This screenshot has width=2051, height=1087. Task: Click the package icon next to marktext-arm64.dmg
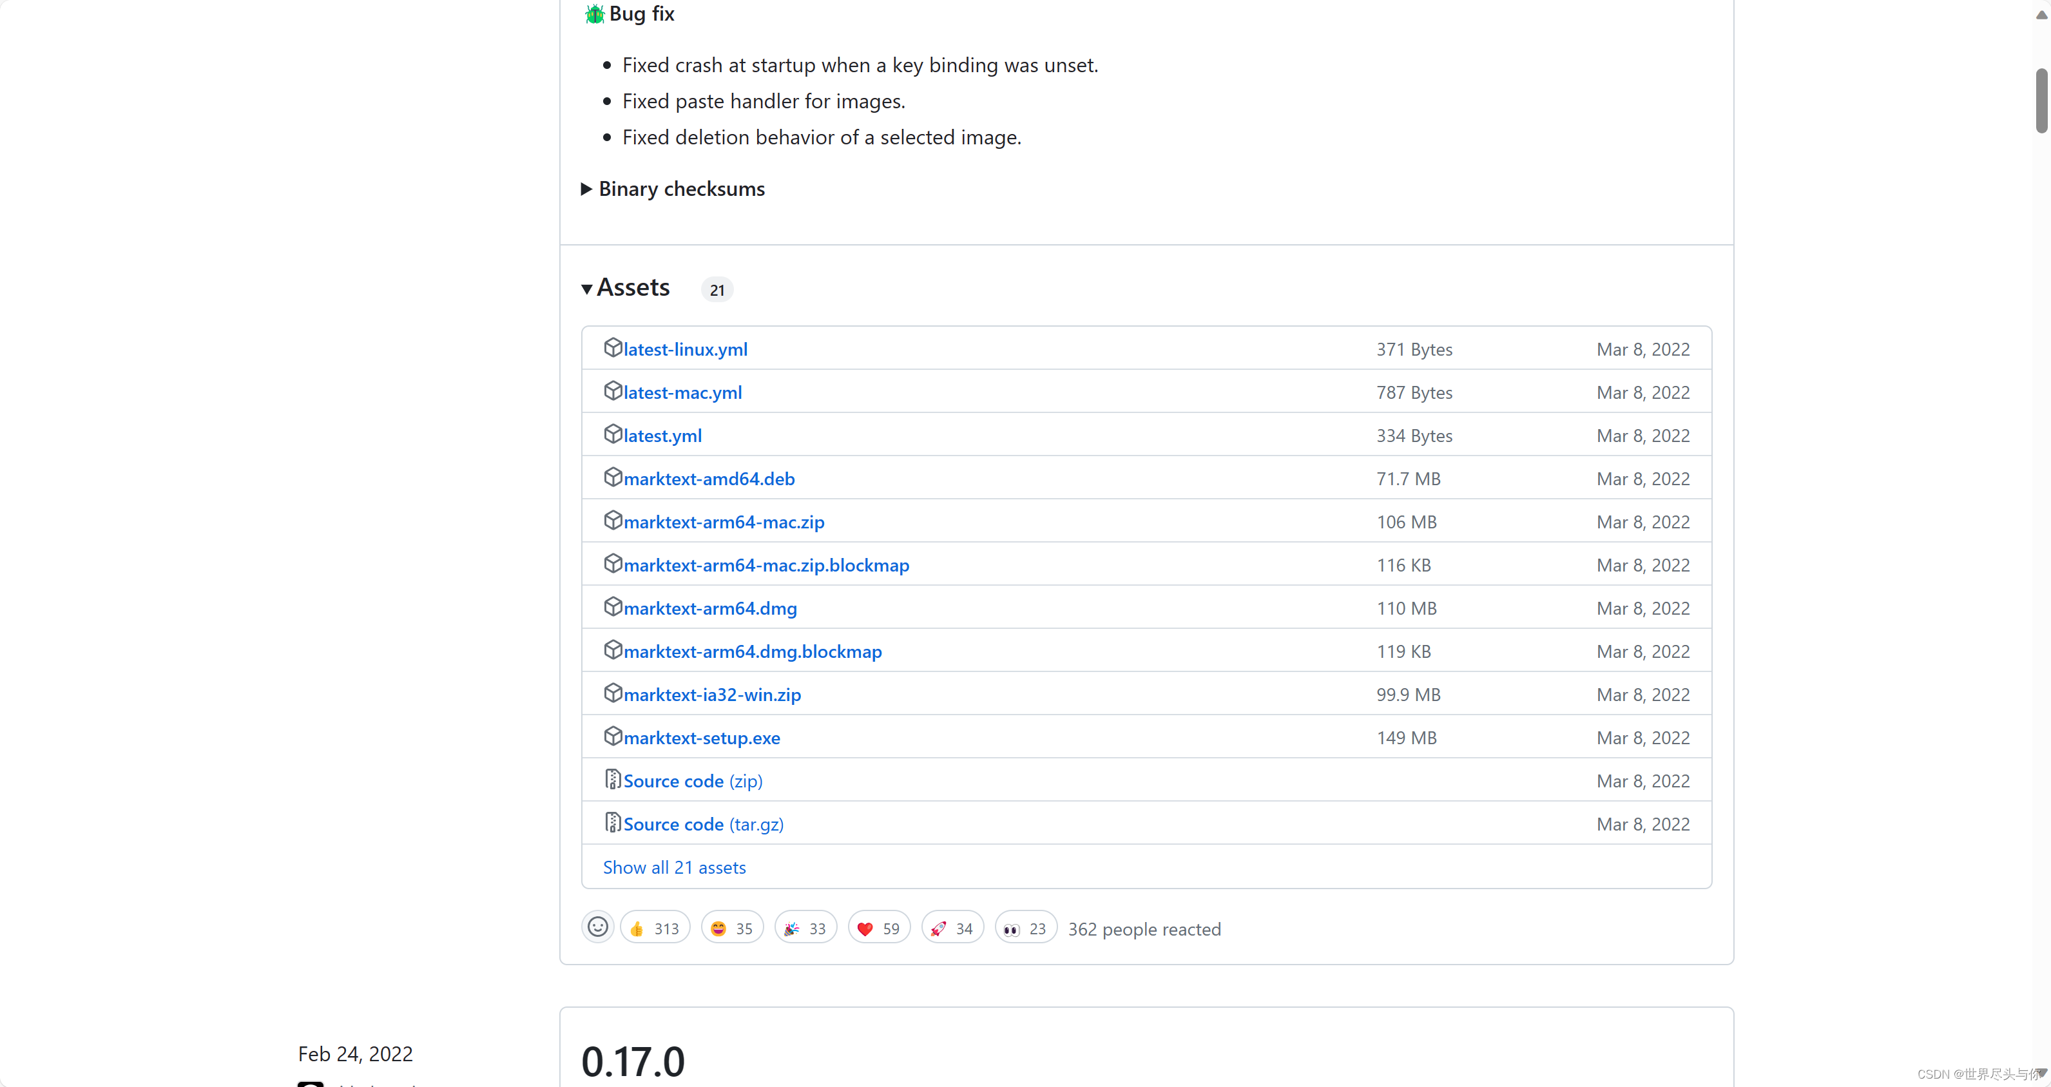(613, 607)
